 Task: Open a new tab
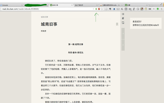point(151,5)
